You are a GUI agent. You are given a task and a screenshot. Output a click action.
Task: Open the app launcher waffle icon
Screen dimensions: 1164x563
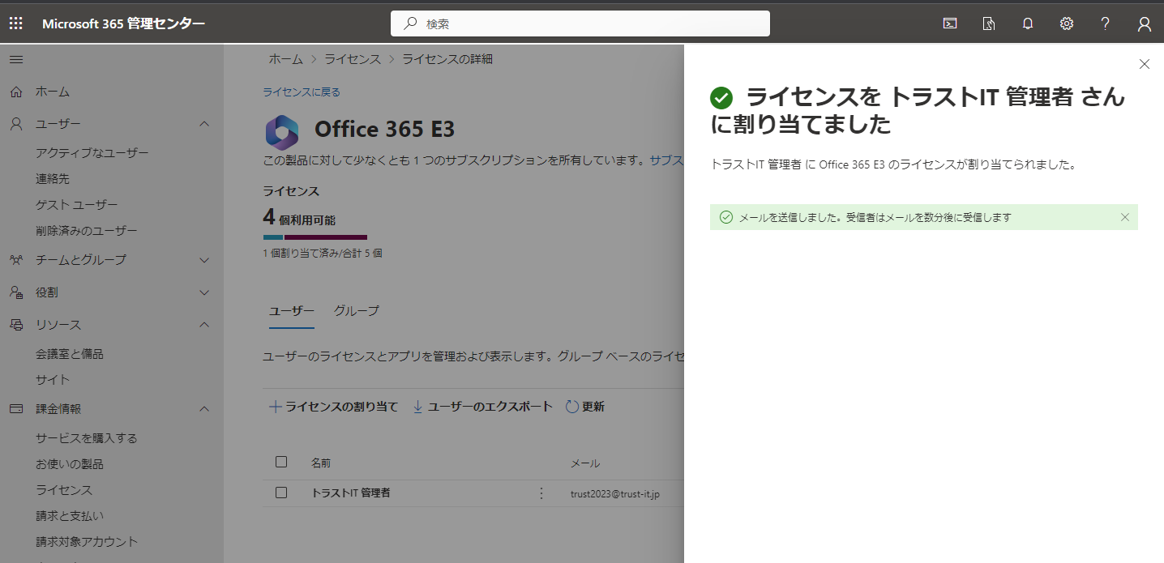(x=16, y=23)
